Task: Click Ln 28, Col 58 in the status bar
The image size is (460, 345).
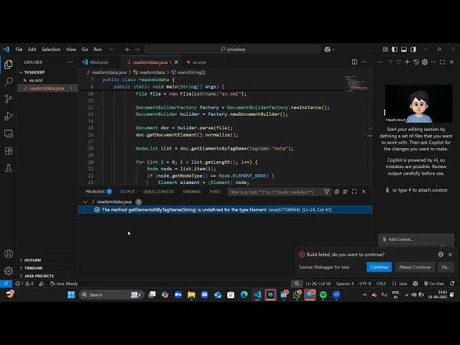Action: 318,283
